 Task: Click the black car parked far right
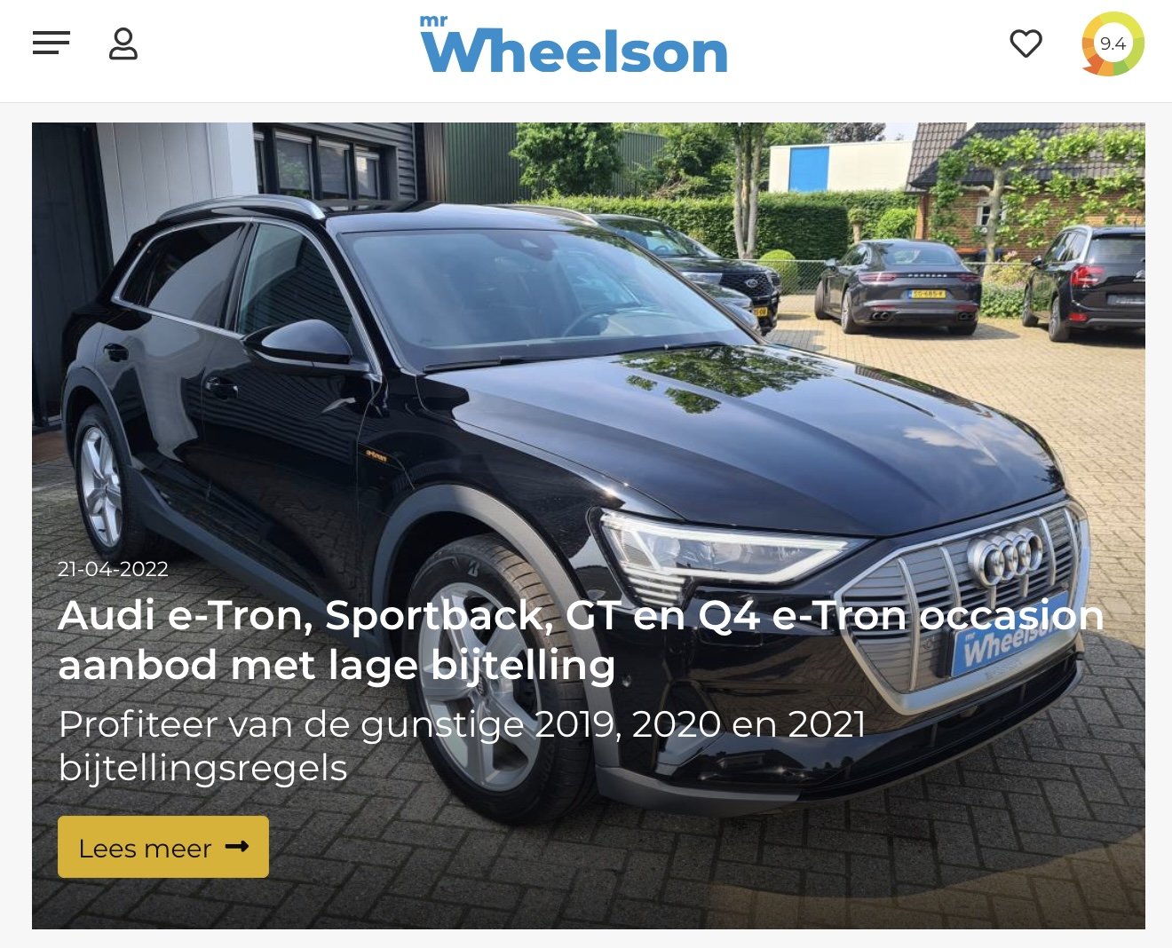tap(1085, 282)
